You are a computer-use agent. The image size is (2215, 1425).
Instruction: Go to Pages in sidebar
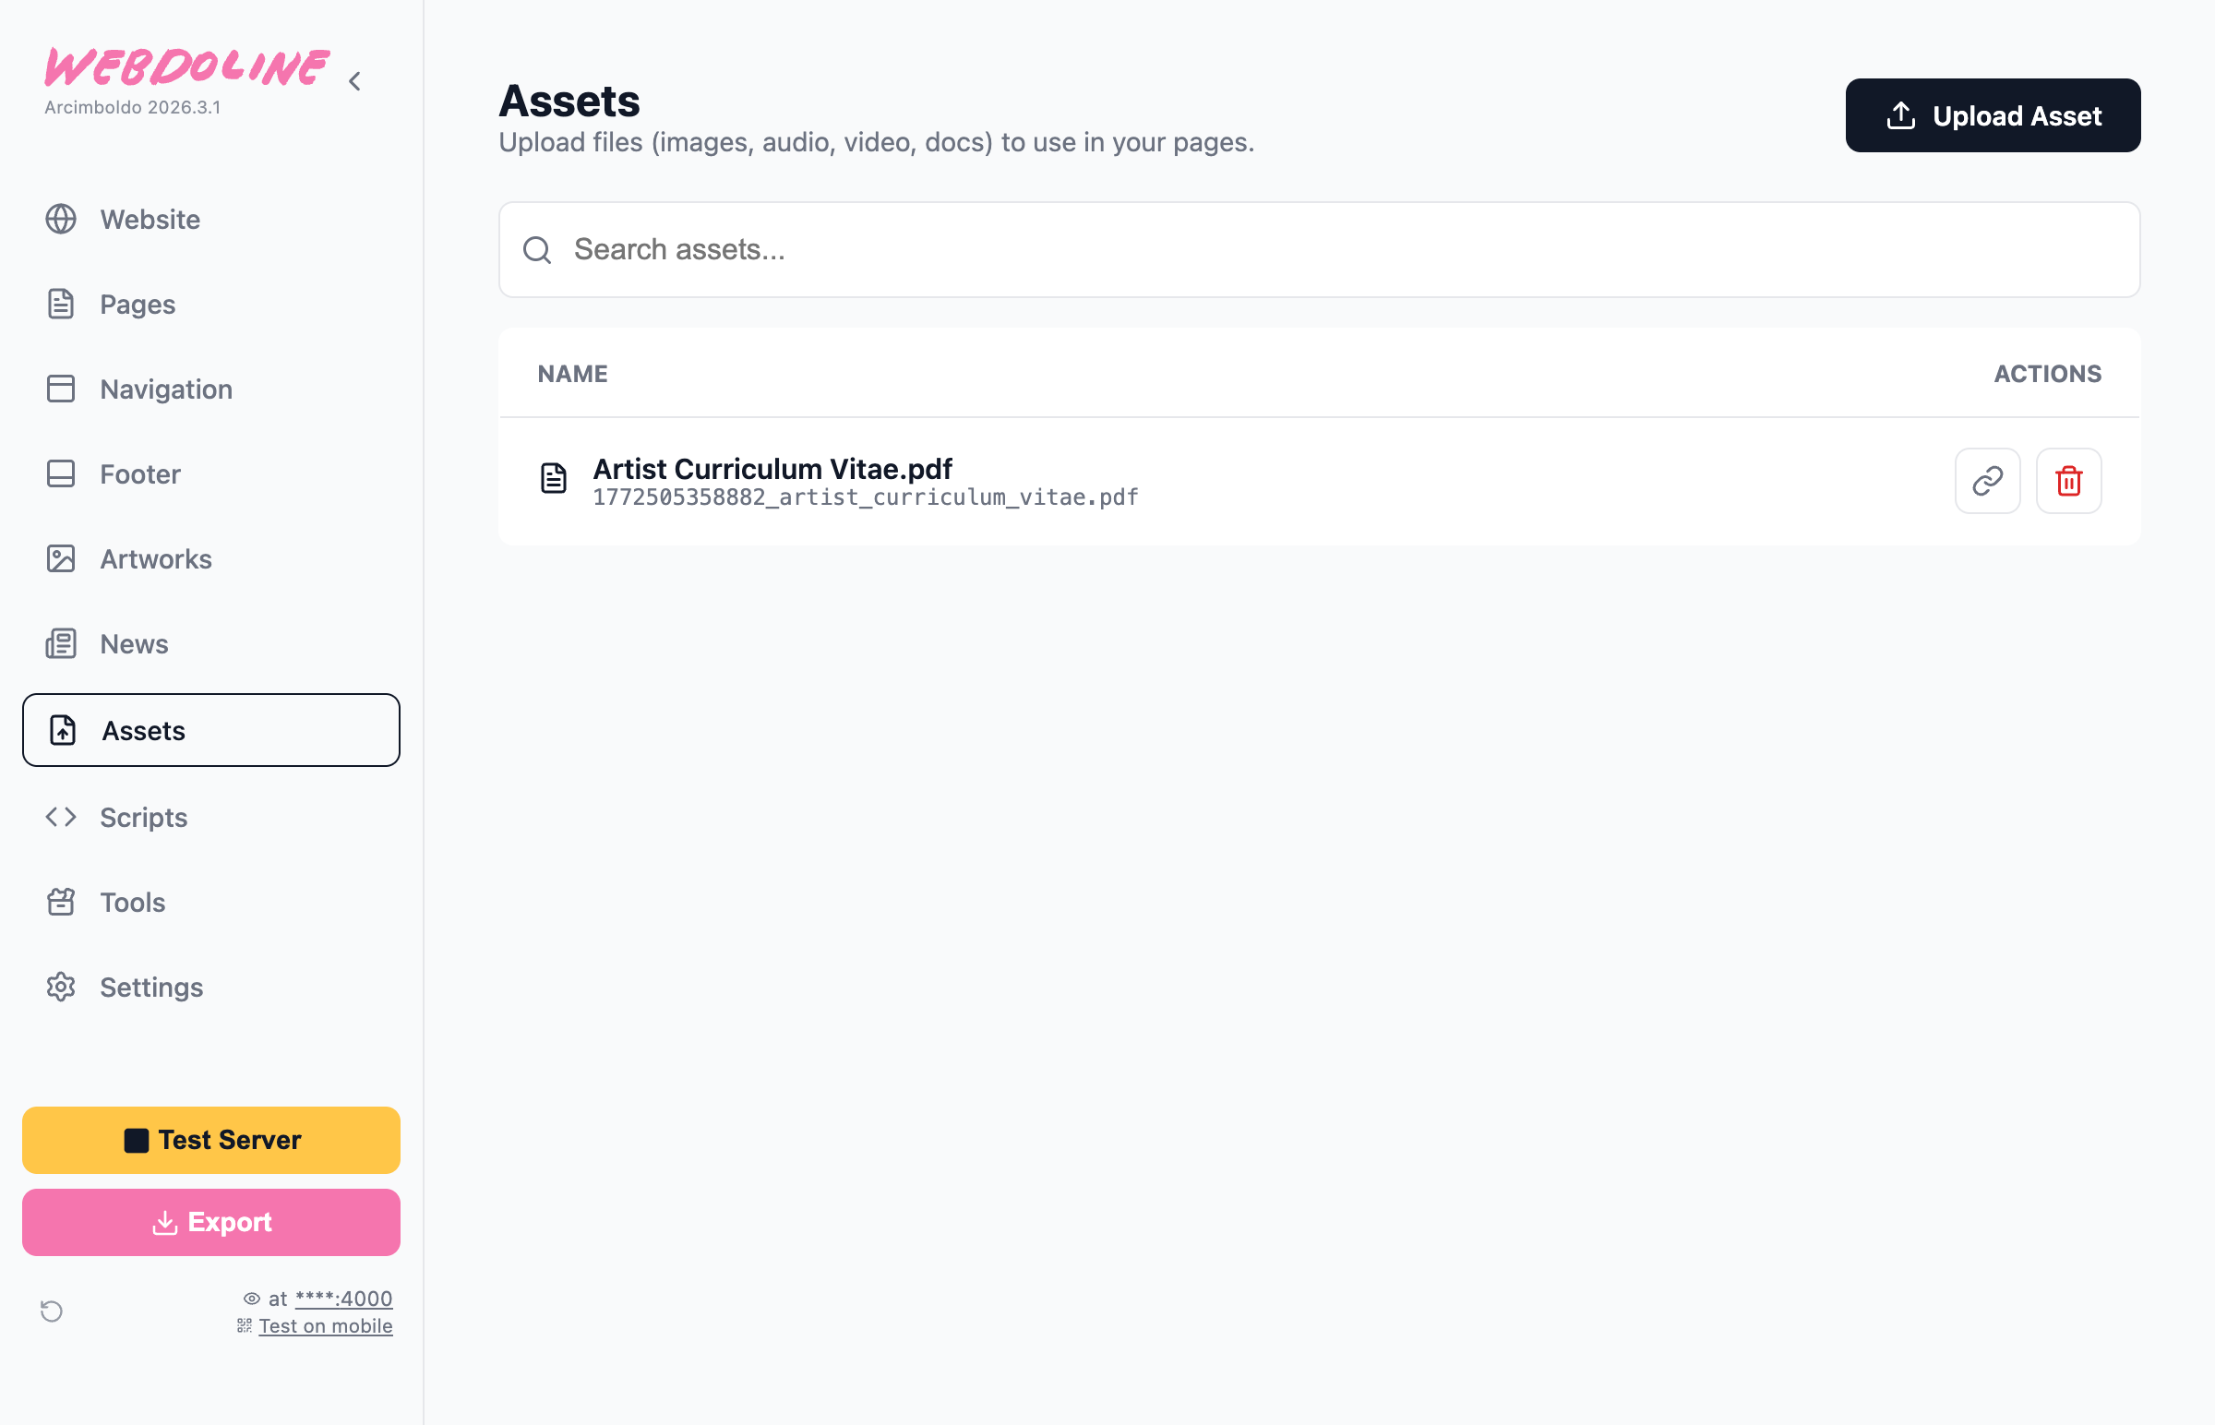pos(137,305)
